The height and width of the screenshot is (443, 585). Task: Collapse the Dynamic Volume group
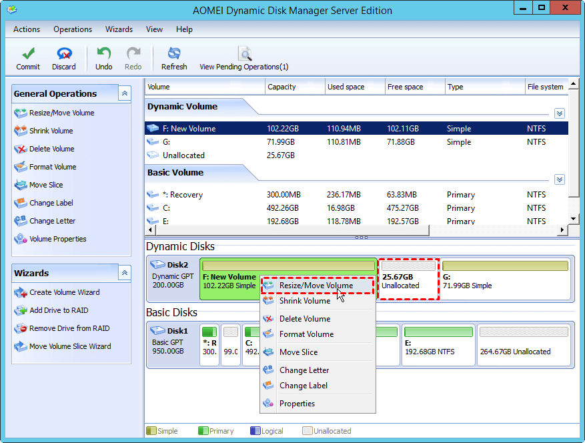tap(559, 113)
